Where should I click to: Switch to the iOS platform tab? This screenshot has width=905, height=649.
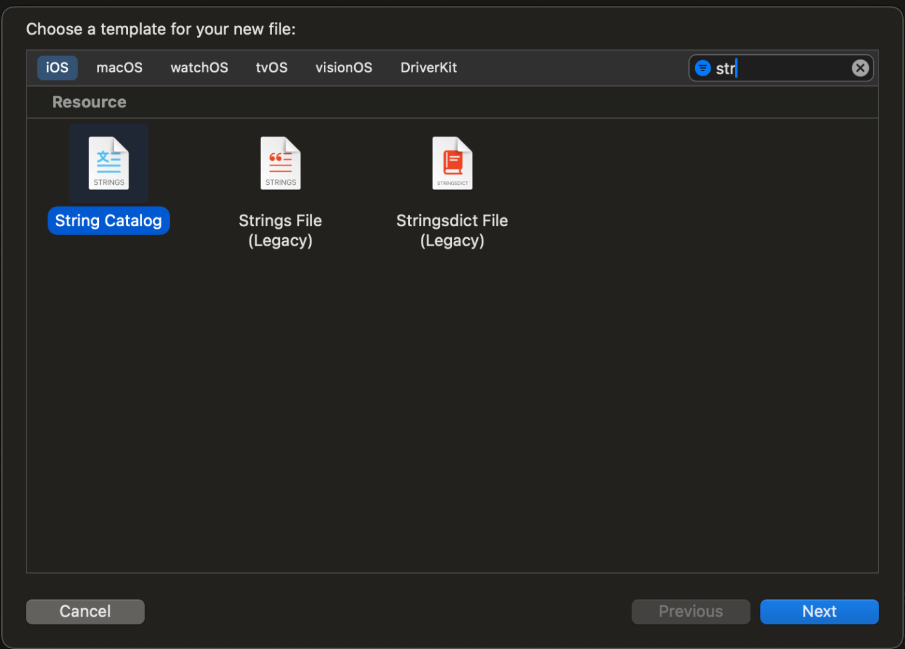57,68
